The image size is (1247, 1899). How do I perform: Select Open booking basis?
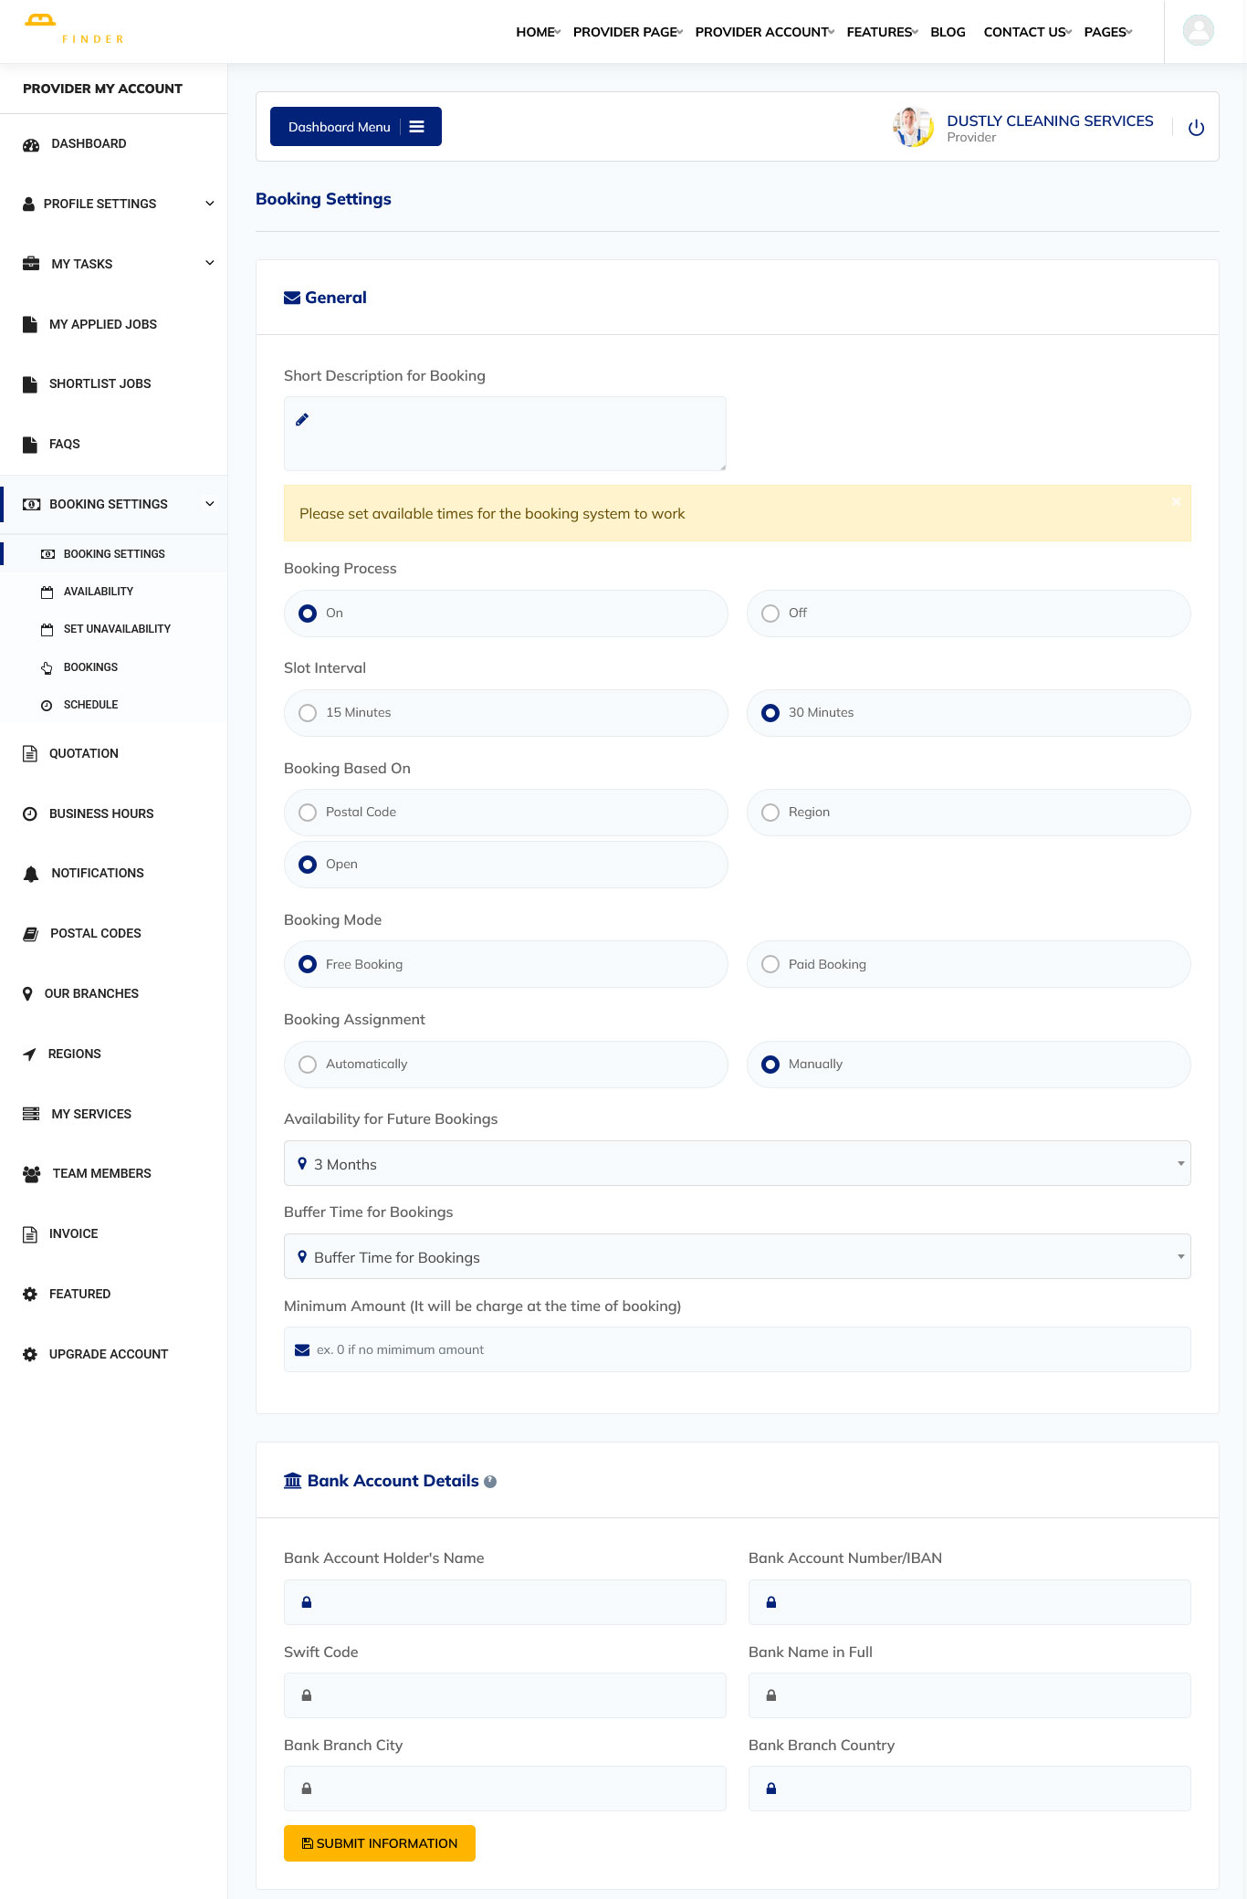click(x=308, y=865)
